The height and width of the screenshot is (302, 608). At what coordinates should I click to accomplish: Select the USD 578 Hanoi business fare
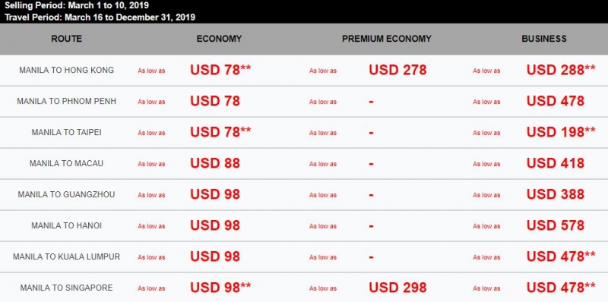coord(556,225)
